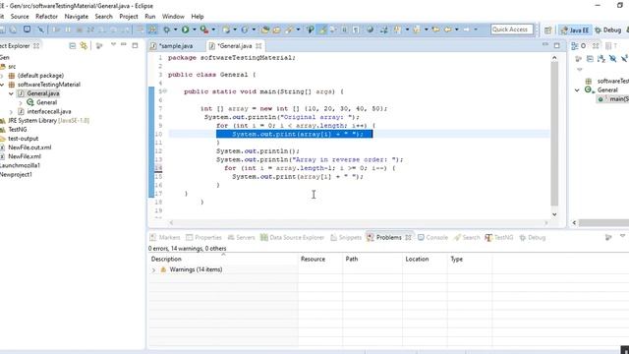Switch to Data Source Explorer tab

[292, 238]
